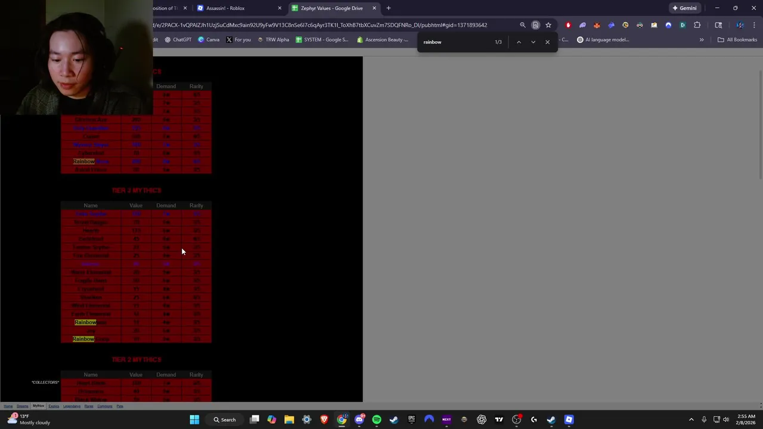Switch to the Legendarys sheet tab

pos(72,406)
